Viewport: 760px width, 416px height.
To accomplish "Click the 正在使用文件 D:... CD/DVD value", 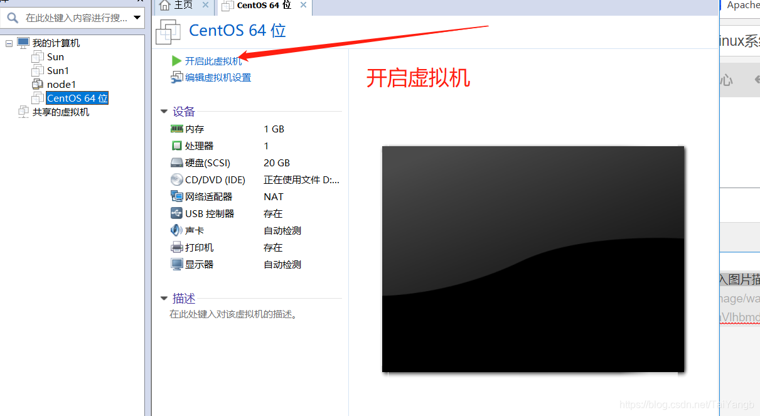I will (301, 179).
